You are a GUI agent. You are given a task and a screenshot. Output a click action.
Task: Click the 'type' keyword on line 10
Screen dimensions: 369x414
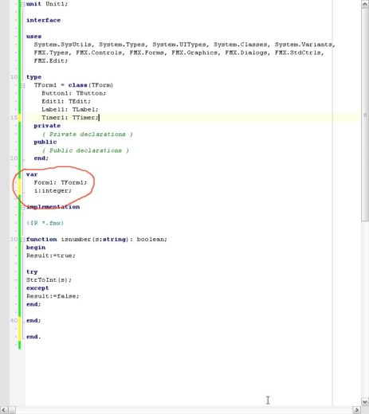[x=33, y=77]
